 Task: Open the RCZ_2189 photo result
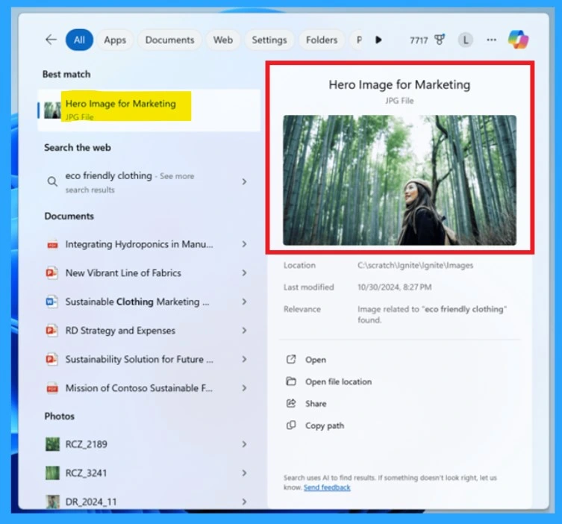tap(149, 444)
